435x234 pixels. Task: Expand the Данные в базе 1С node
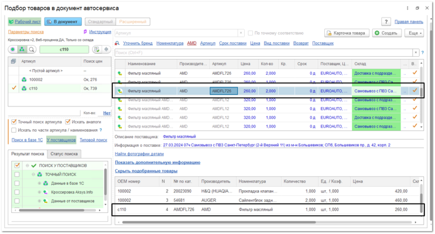(x=39, y=183)
